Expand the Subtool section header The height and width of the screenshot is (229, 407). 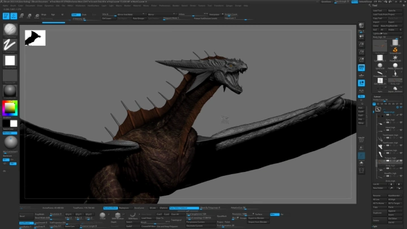[377, 97]
